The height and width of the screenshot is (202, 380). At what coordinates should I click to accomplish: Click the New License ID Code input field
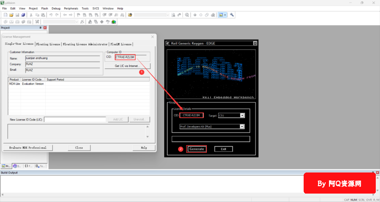click(75, 119)
